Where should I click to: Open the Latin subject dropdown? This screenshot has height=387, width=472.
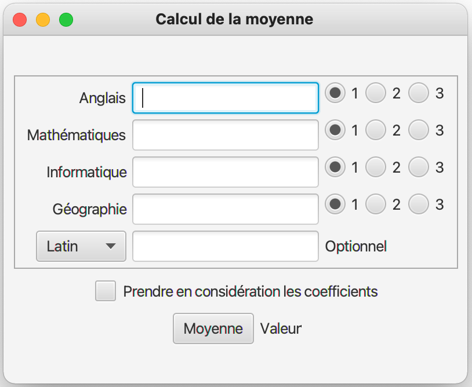pos(81,246)
